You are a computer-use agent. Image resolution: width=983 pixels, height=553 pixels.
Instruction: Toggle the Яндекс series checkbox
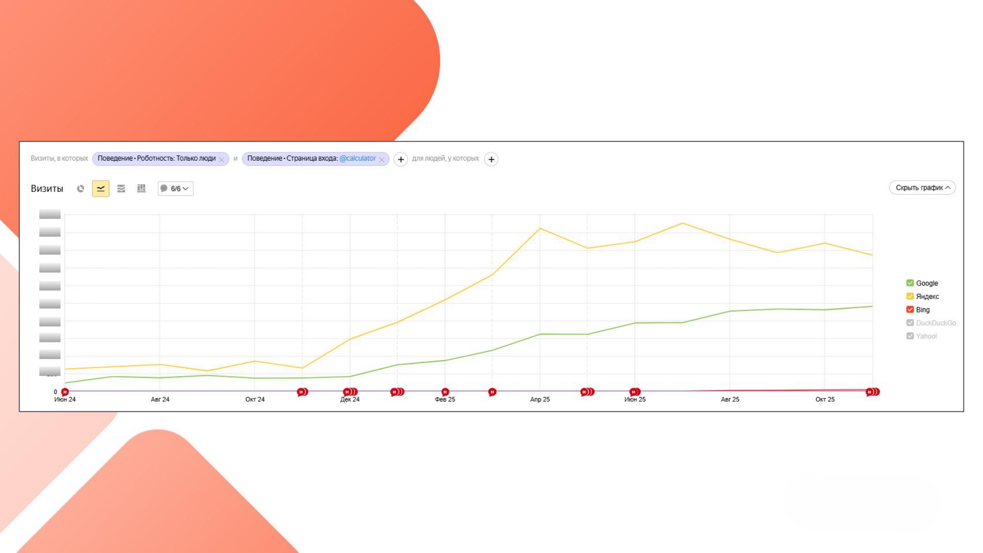910,296
